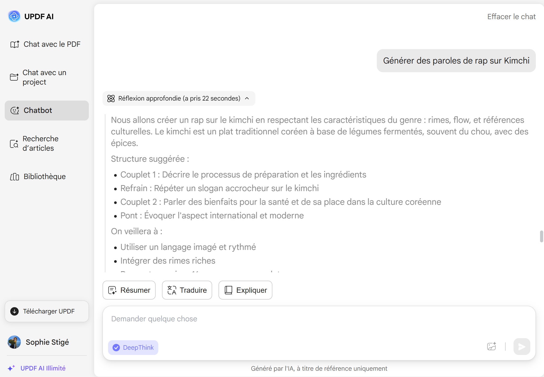Click the Télécharger UPDF download icon
The width and height of the screenshot is (544, 377).
point(14,311)
